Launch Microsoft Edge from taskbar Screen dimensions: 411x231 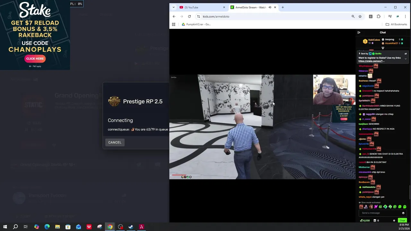(47, 227)
